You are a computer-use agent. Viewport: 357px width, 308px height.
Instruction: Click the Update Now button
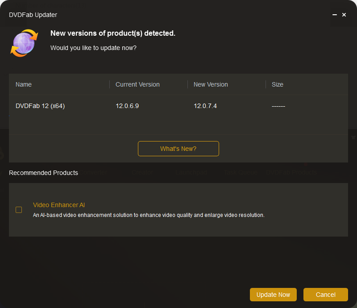273,295
